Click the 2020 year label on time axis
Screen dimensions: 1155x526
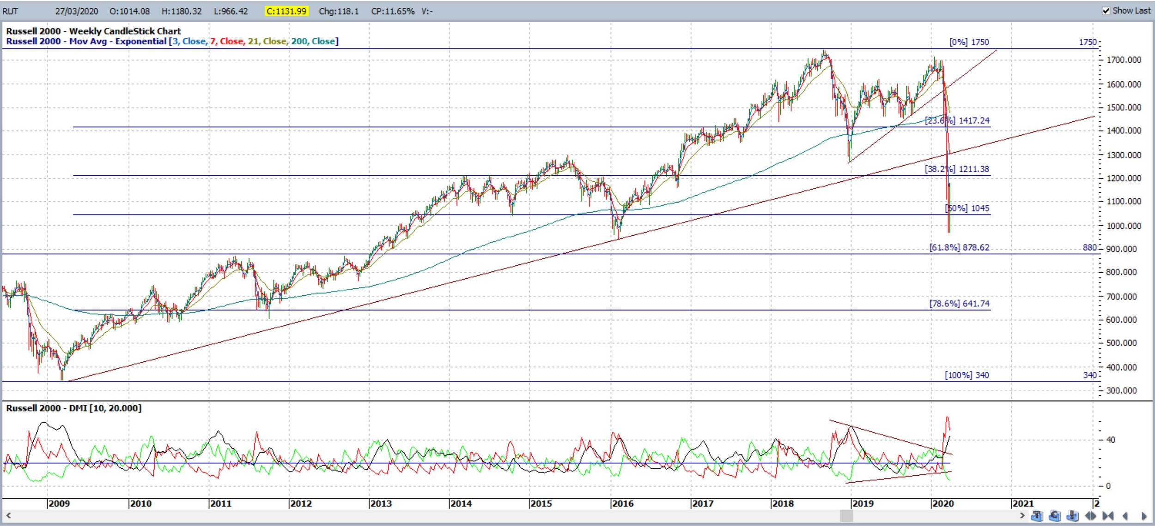click(943, 503)
